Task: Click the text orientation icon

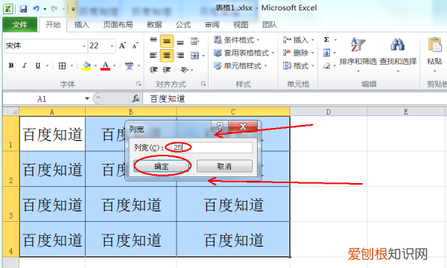Action: pos(185,69)
